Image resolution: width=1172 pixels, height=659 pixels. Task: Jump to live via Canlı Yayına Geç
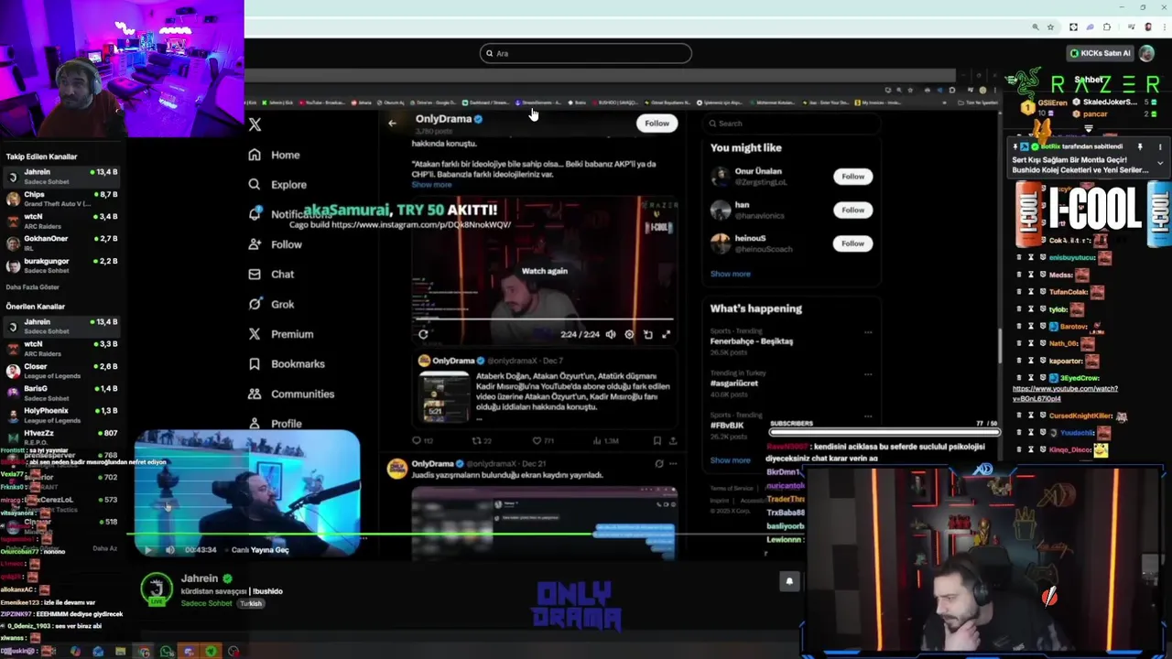pos(260,550)
